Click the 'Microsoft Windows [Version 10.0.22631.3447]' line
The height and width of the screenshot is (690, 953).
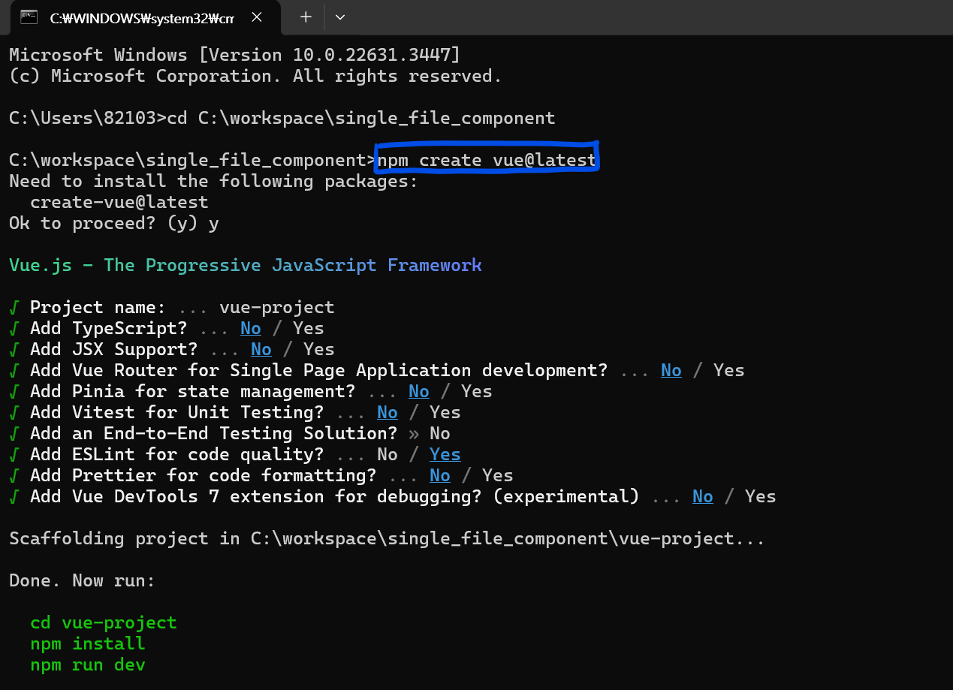coord(234,55)
